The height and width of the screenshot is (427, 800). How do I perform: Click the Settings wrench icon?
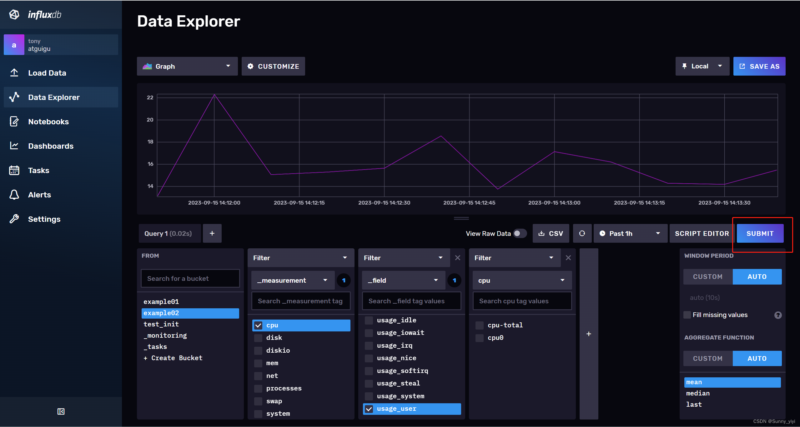(14, 219)
